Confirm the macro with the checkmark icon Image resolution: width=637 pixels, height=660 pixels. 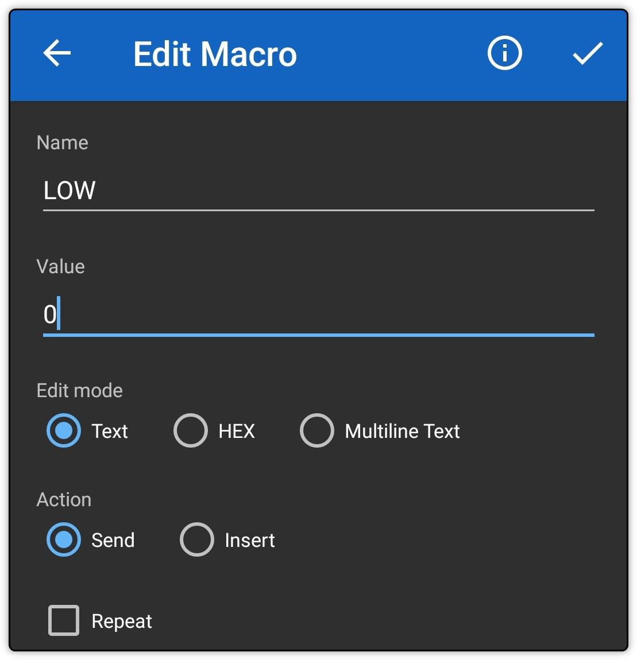tap(588, 53)
